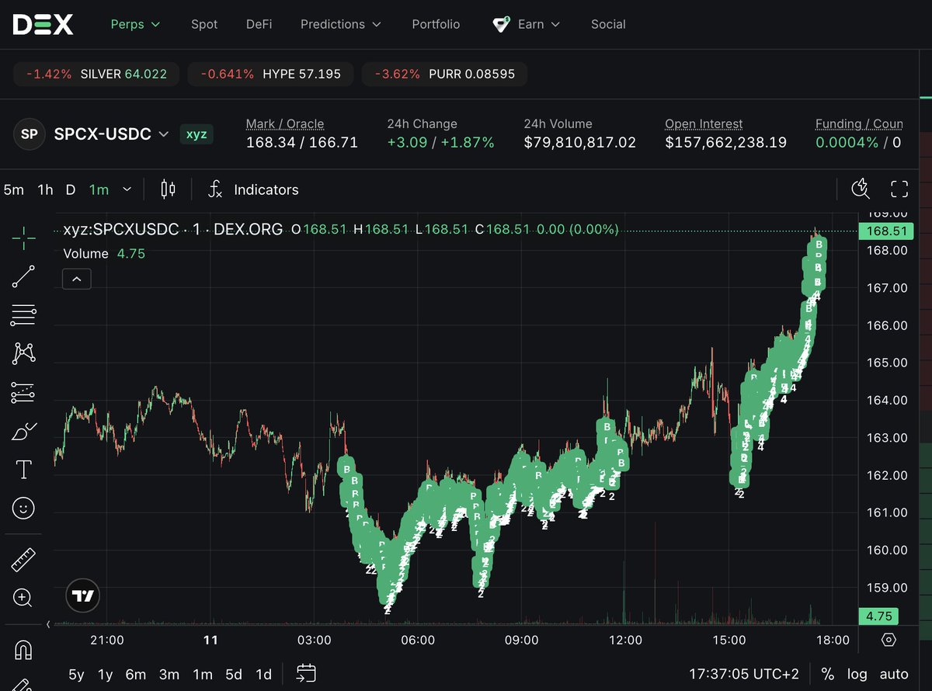This screenshot has width=932, height=691.
Task: Enter fullscreen chart mode
Action: [x=899, y=189]
